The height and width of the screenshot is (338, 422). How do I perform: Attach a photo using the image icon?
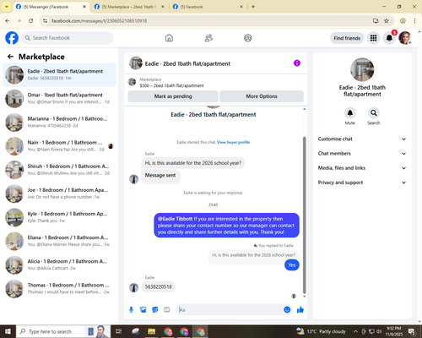(143, 310)
